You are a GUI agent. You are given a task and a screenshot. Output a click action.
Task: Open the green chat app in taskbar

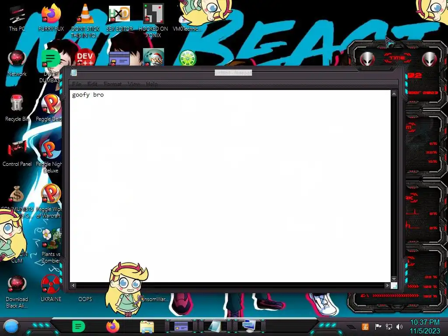(x=78, y=326)
